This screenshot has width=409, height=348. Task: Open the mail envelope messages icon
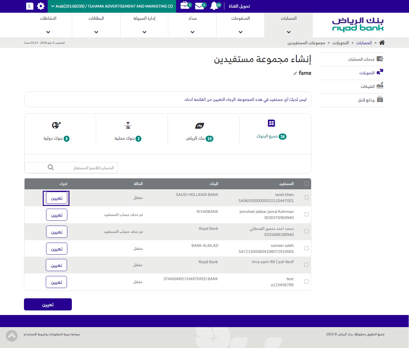(199, 6)
